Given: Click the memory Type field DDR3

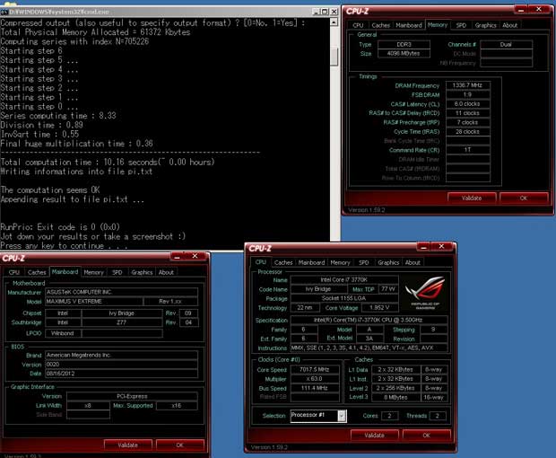Looking at the screenshot, I should (x=404, y=44).
